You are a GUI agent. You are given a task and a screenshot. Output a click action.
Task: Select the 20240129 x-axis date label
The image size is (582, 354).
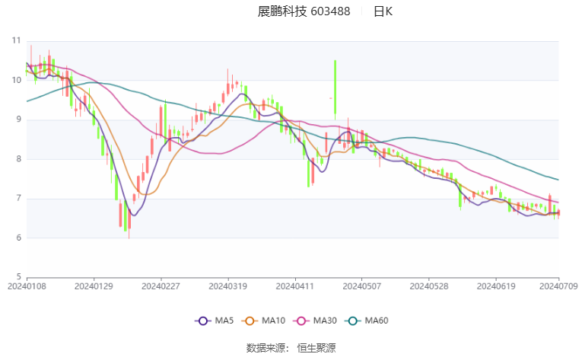pyautogui.click(x=94, y=286)
